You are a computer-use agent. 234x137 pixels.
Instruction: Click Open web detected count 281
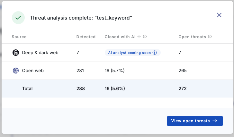pos(80,71)
